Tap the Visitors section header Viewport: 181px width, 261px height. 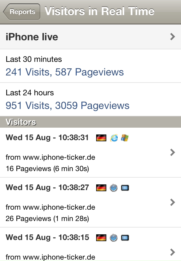21,122
